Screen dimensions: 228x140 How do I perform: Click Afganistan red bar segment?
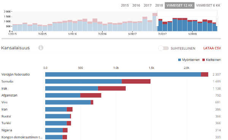pos(91,95)
